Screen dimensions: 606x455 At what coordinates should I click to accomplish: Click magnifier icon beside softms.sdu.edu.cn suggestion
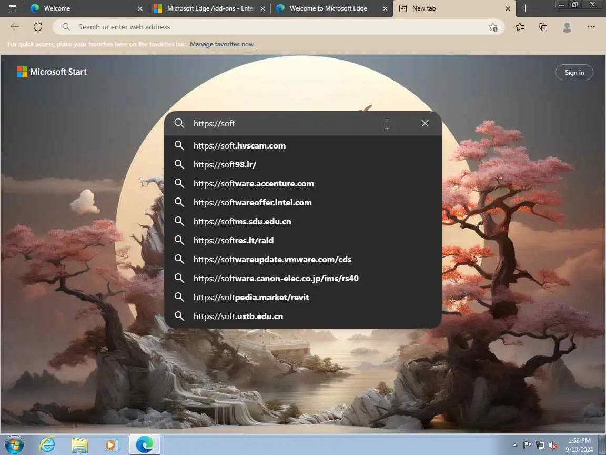click(179, 221)
